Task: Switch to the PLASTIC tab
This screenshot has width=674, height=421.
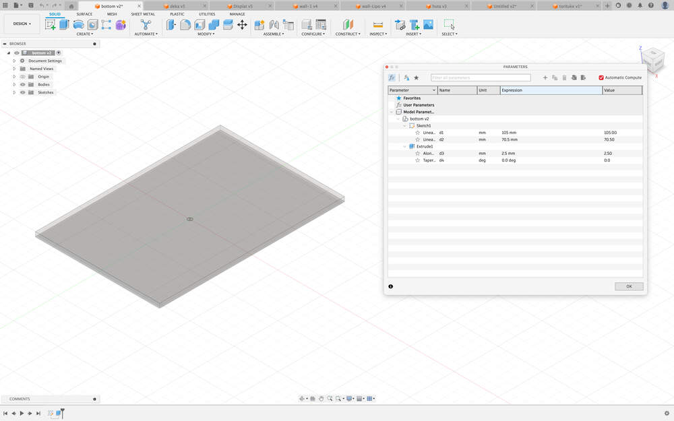Action: point(177,14)
